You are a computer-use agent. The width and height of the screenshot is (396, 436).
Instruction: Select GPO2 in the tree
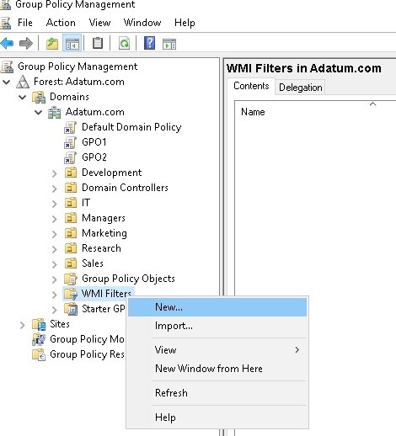click(94, 157)
